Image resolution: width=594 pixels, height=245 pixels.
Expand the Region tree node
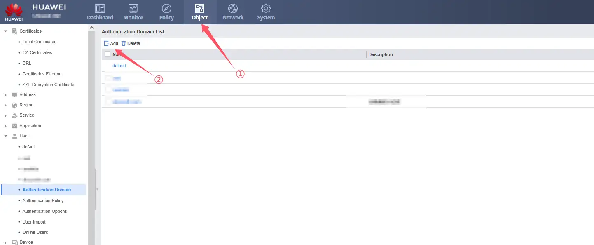(6, 105)
